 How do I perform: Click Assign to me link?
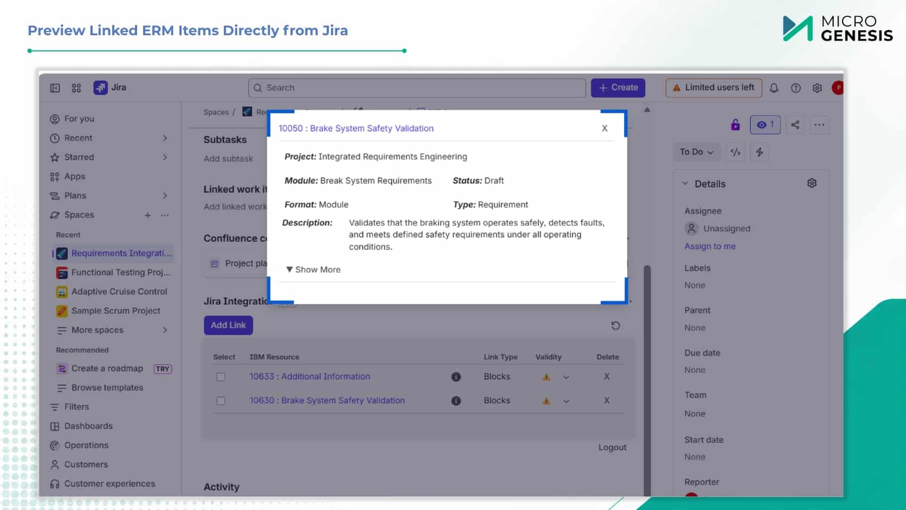point(710,246)
